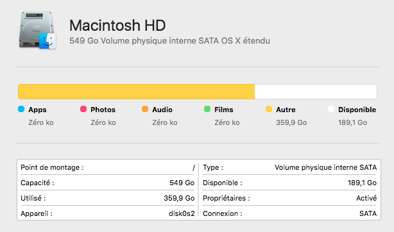Click the pink Photos legend dot
Viewport: 394px width, 232px height.
83,109
